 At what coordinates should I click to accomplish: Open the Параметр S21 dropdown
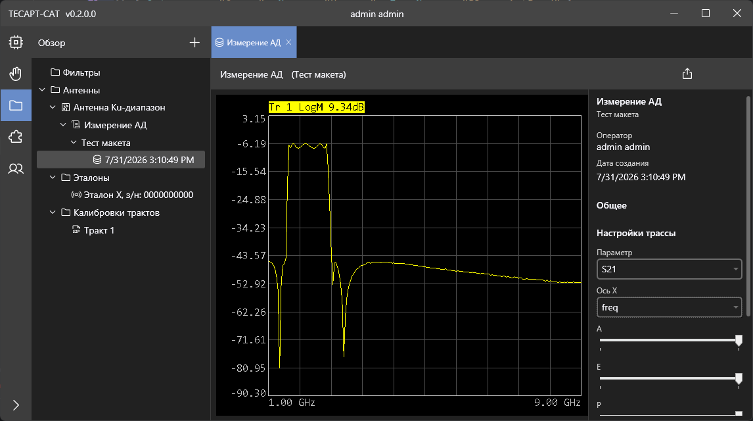(x=669, y=269)
